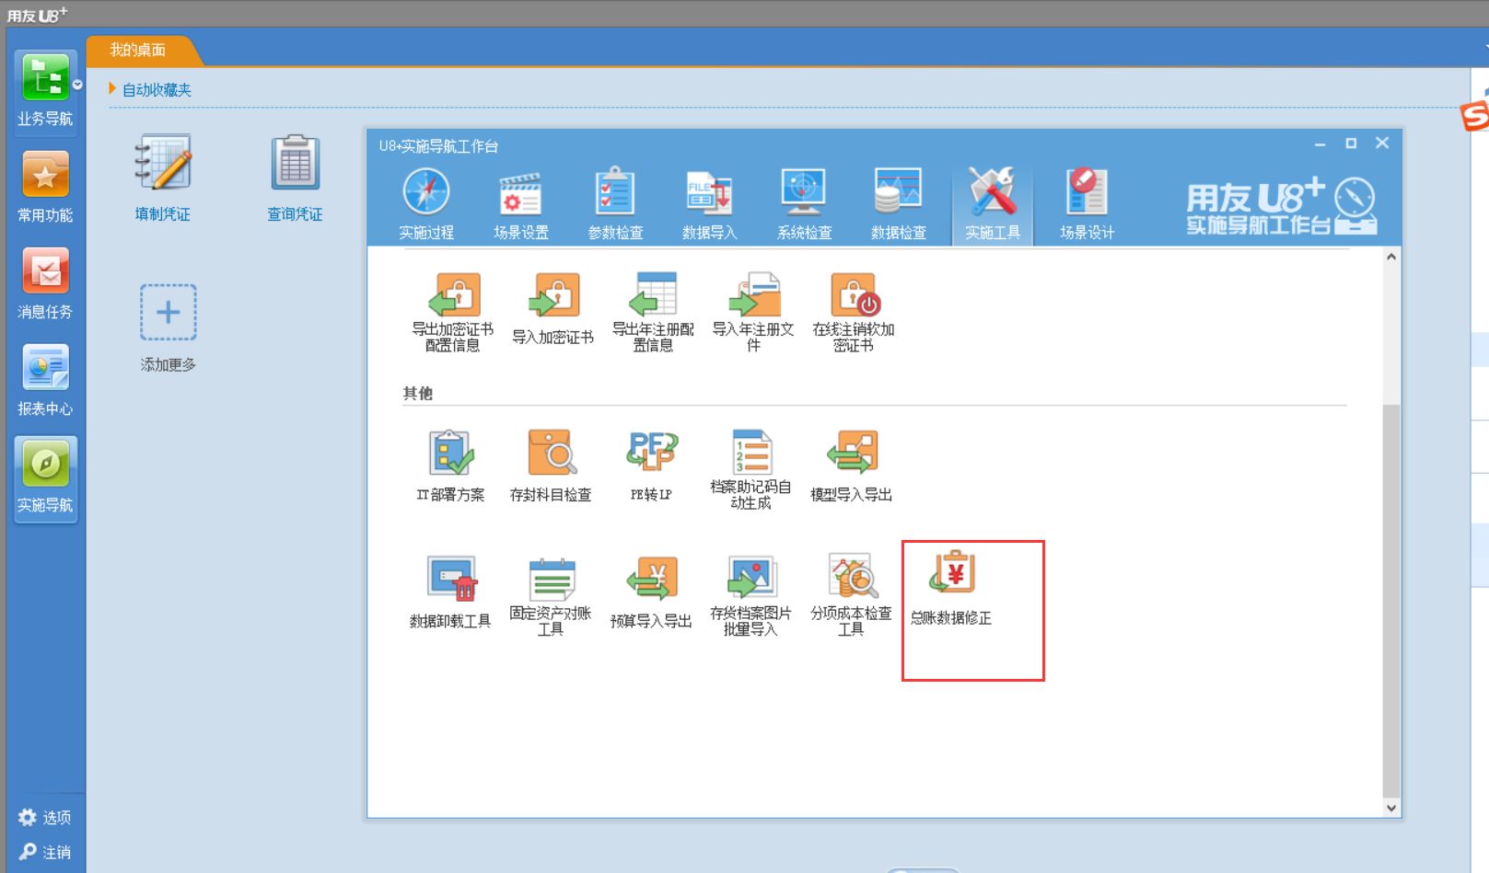This screenshot has height=873, width=1489.
Task: Open 导入年注册文件 tool
Action: click(x=753, y=312)
